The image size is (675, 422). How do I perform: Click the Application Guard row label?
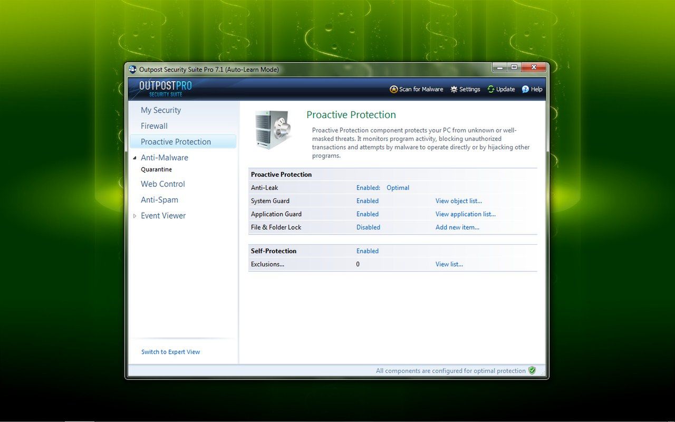pyautogui.click(x=276, y=214)
